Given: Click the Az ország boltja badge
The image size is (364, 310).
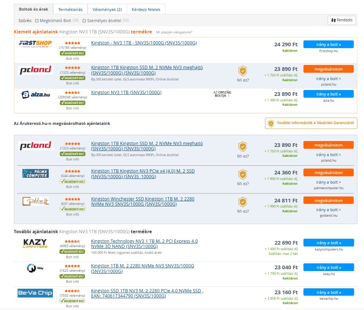Looking at the screenshot, I should 222,94.
